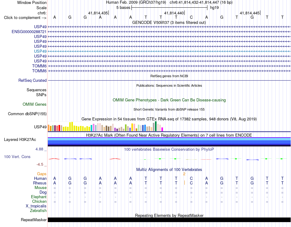Click the first TOMM6 transcript label
Viewport: 291px width, 227px height.
pos(39,66)
